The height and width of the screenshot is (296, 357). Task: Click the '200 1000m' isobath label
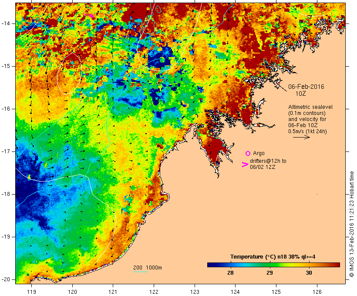point(148,268)
